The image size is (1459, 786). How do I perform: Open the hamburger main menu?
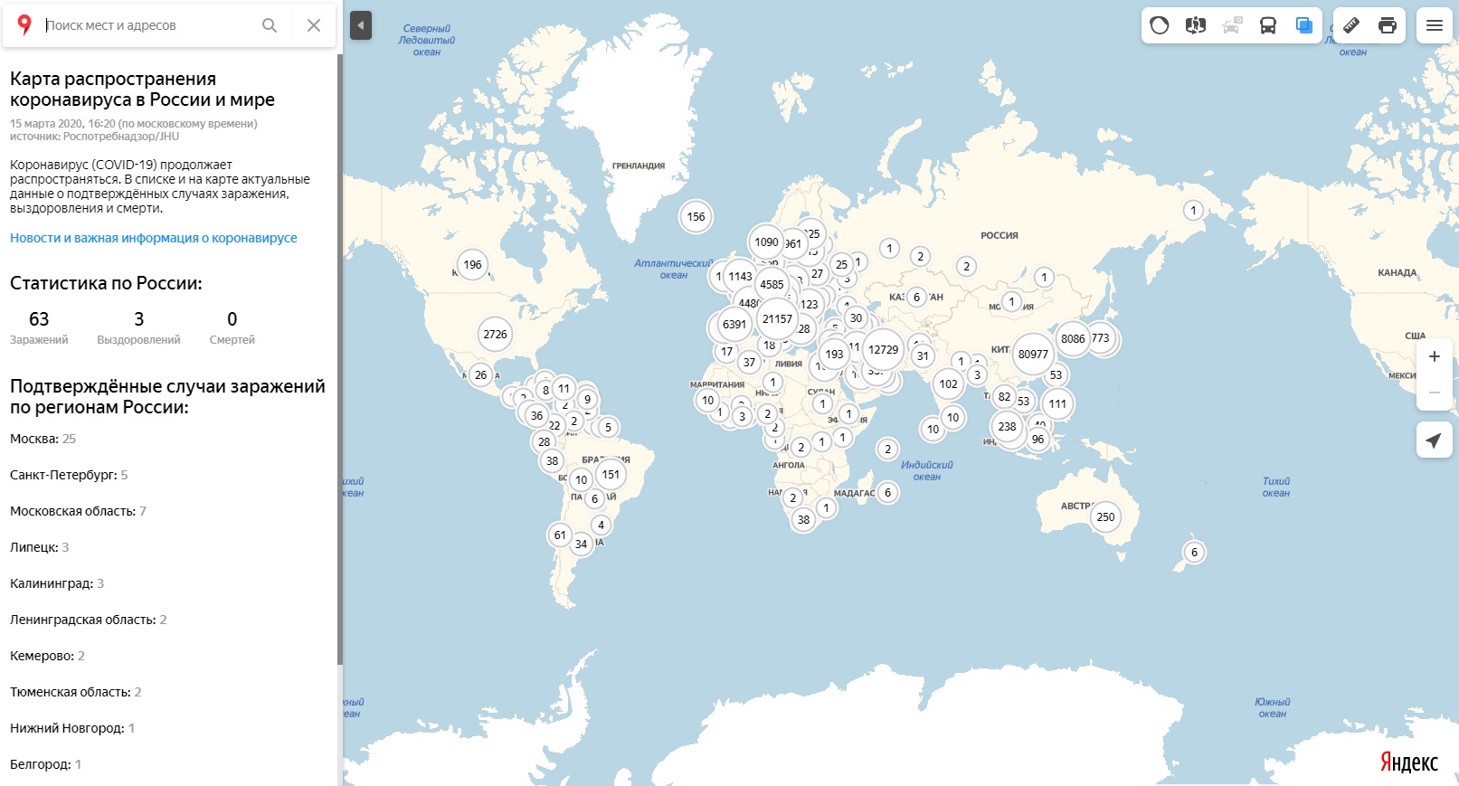(1435, 25)
